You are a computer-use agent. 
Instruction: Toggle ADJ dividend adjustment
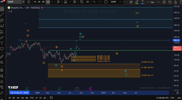(x=179, y=98)
